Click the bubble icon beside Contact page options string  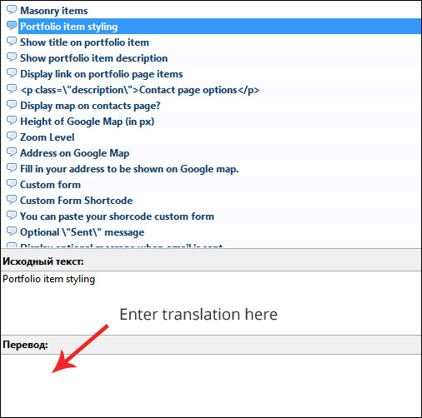[x=12, y=89]
